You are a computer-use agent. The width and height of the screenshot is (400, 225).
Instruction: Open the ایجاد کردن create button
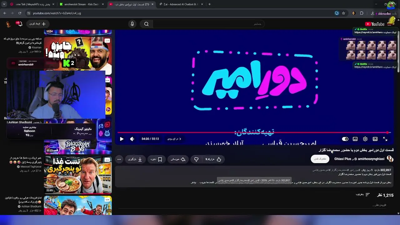[37, 24]
